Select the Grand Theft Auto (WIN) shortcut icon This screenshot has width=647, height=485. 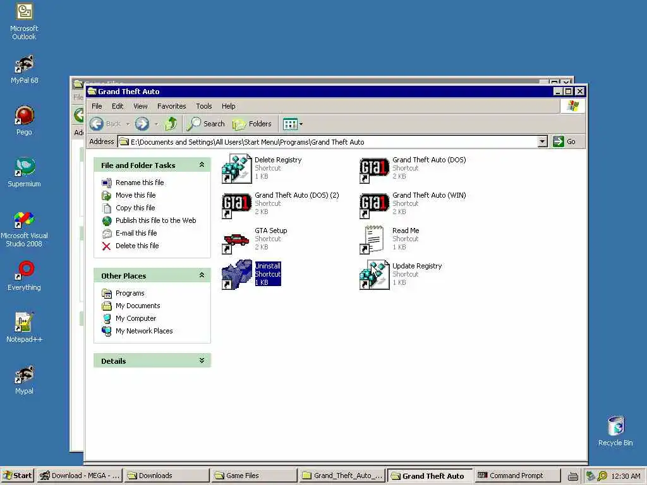click(374, 205)
